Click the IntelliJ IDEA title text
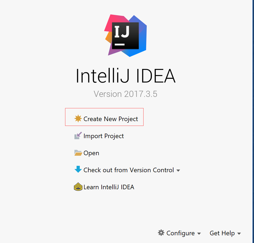 tap(126, 76)
